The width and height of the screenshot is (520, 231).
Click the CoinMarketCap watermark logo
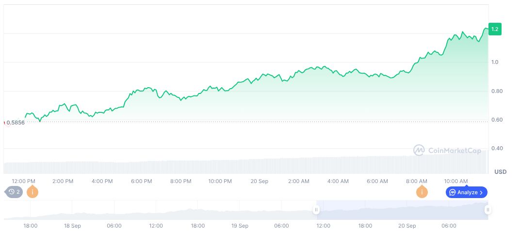point(447,151)
